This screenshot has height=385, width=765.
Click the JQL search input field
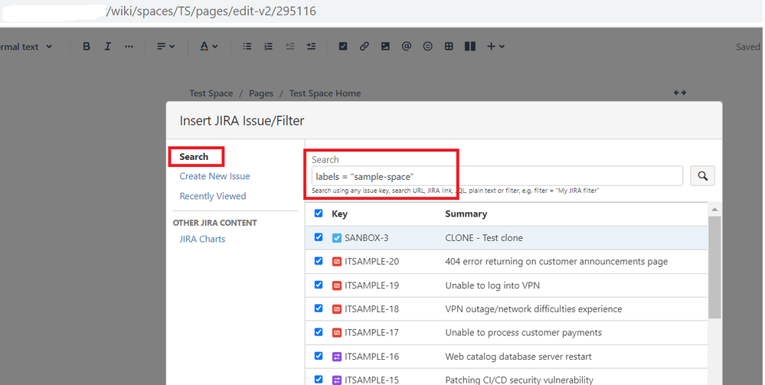[x=497, y=176]
